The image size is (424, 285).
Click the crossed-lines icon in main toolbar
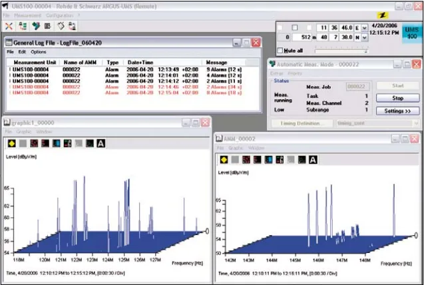point(9,26)
